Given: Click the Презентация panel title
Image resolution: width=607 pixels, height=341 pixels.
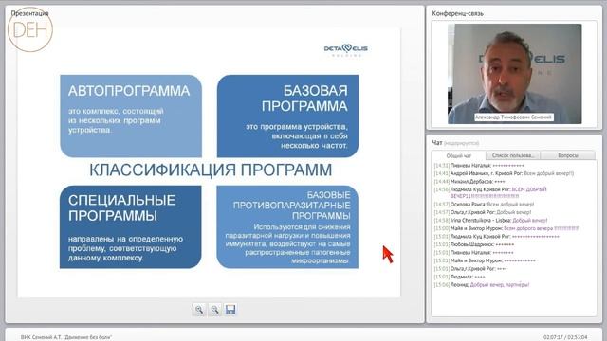Looking at the screenshot, I should coord(29,13).
